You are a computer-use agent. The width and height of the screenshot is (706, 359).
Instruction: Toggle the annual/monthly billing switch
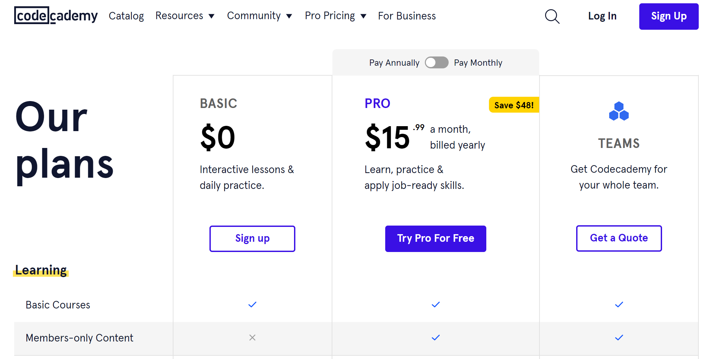pyautogui.click(x=436, y=62)
